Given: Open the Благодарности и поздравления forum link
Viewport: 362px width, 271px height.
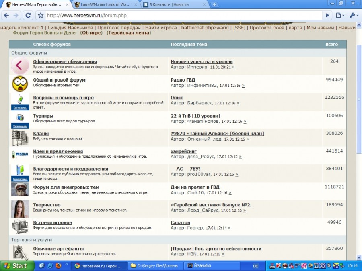Looking at the screenshot, I should click(71, 169).
